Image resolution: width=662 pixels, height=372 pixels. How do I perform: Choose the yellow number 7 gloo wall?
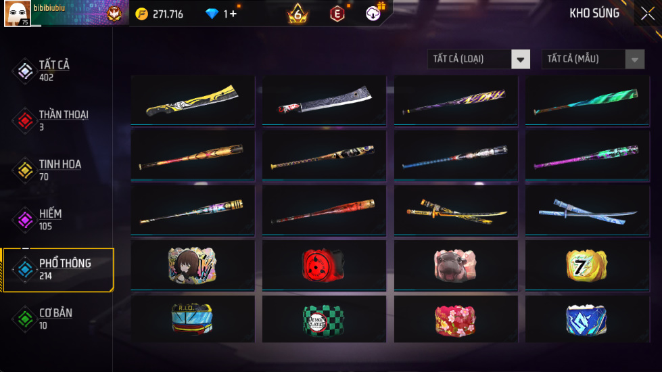pos(587,264)
